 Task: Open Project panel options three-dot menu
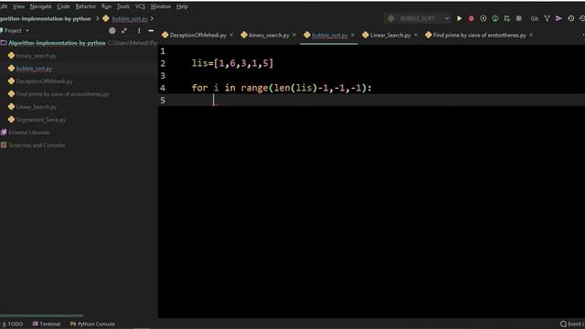(x=139, y=31)
